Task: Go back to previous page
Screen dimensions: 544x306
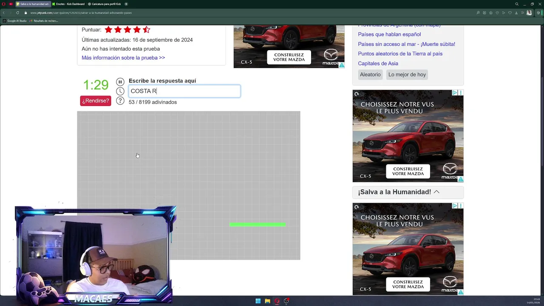Action: click(4, 13)
